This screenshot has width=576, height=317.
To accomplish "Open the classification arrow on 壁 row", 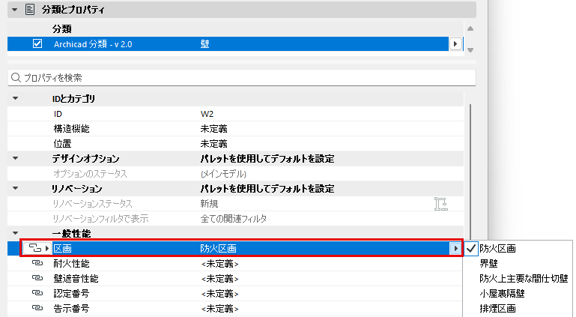I will (x=455, y=44).
